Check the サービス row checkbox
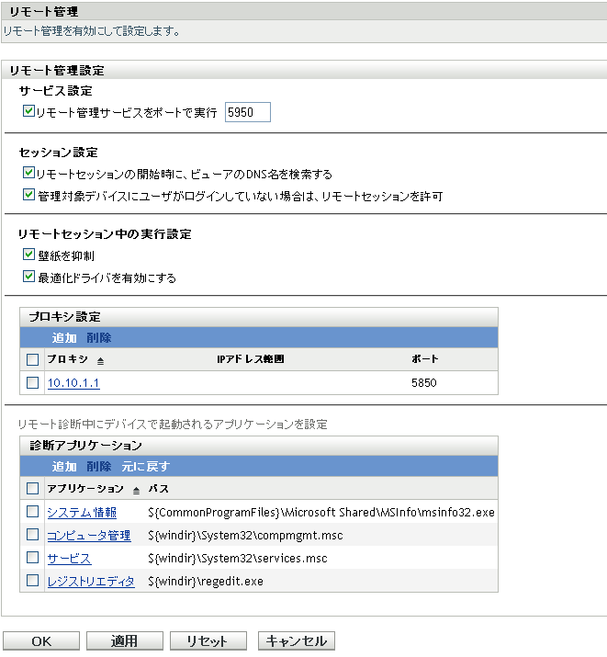This screenshot has height=657, width=607. (32, 557)
